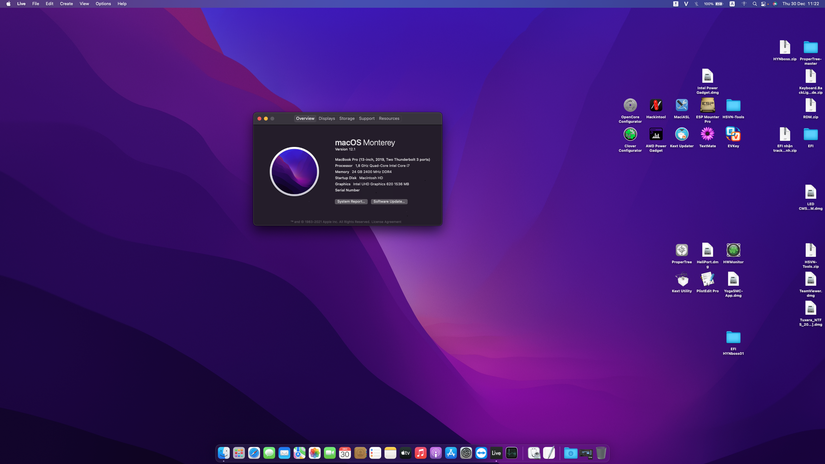The image size is (825, 464).
Task: Open the File menu
Action: tap(35, 4)
